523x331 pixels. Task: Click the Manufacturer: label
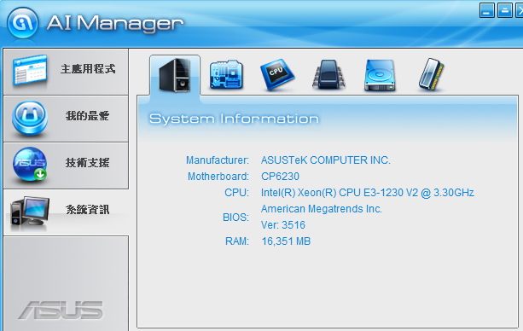point(218,160)
